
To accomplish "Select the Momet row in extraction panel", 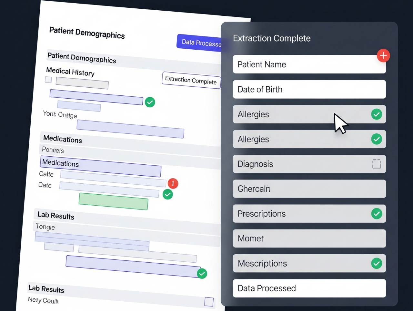I will coord(309,238).
